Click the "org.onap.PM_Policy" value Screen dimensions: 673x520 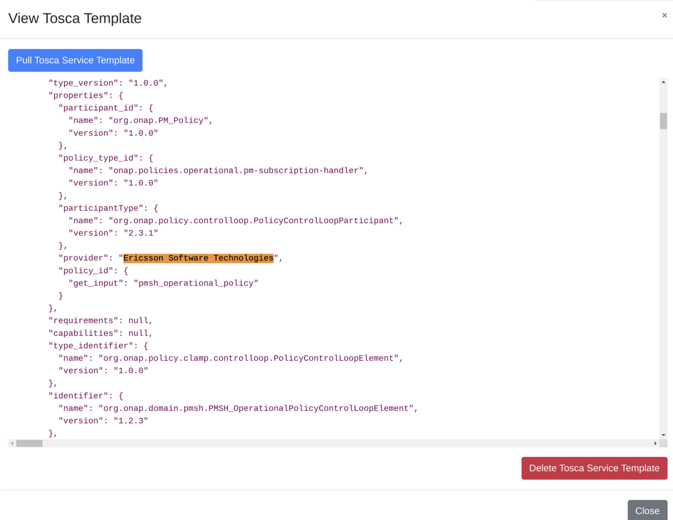tap(159, 120)
